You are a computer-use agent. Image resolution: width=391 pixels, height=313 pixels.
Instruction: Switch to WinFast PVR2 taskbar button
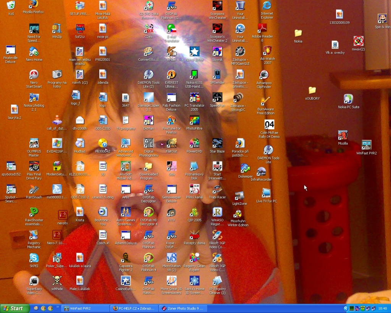point(85,308)
